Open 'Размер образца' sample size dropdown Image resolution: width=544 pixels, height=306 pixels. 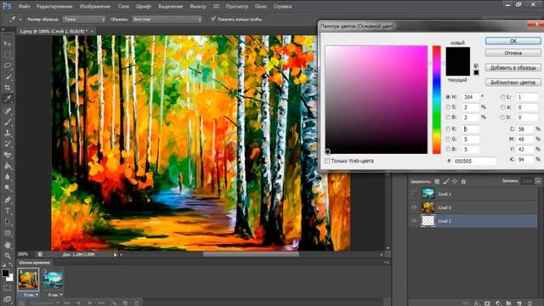tap(84, 20)
